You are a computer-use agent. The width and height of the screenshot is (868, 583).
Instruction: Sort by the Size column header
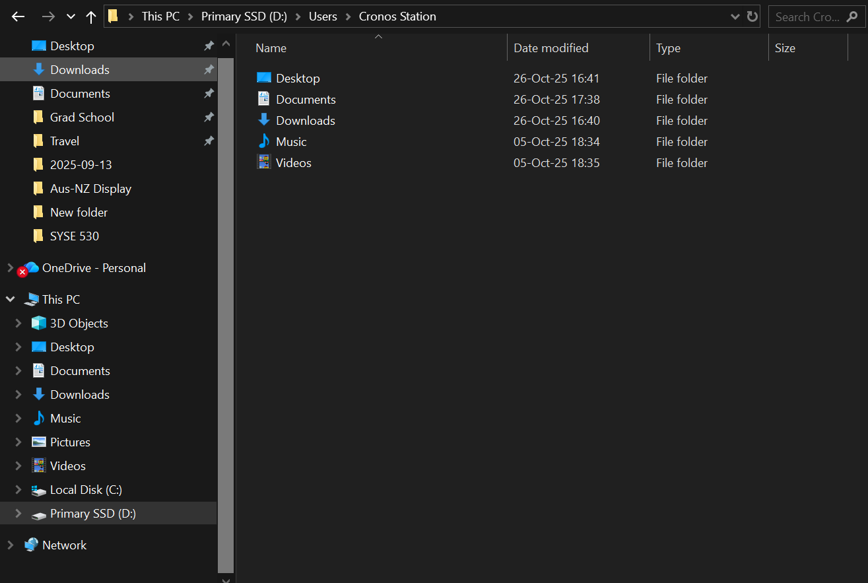click(808, 48)
